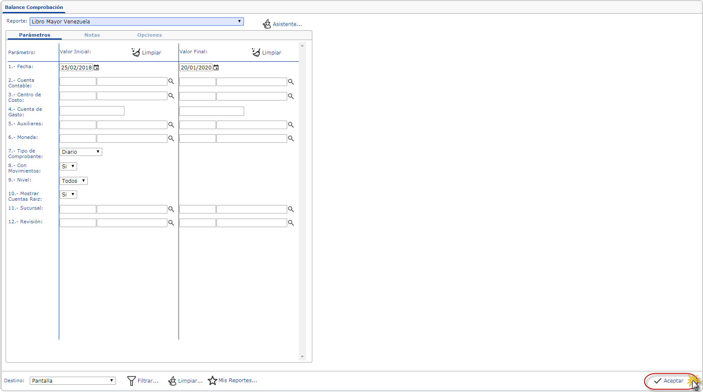Expand the Reporte dropdown list

[136, 21]
